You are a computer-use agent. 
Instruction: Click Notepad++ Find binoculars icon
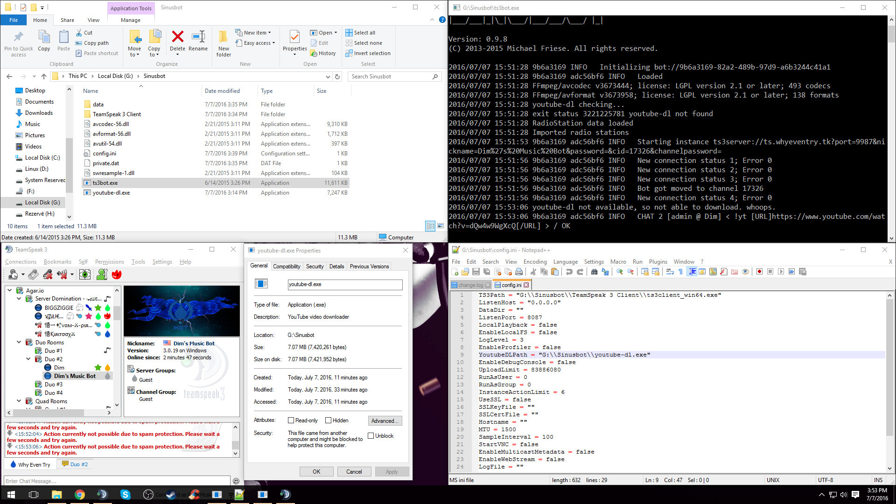point(594,272)
